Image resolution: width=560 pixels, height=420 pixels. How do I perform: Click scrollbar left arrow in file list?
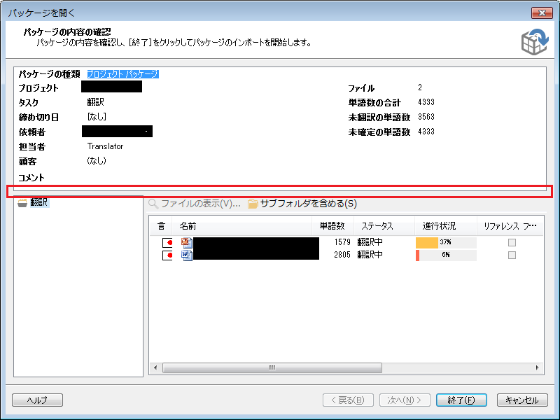pyautogui.click(x=155, y=367)
